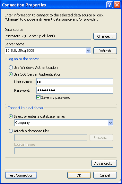Click the 'Connect to a database' group label
This screenshot has height=184, width=122.
click(25, 108)
